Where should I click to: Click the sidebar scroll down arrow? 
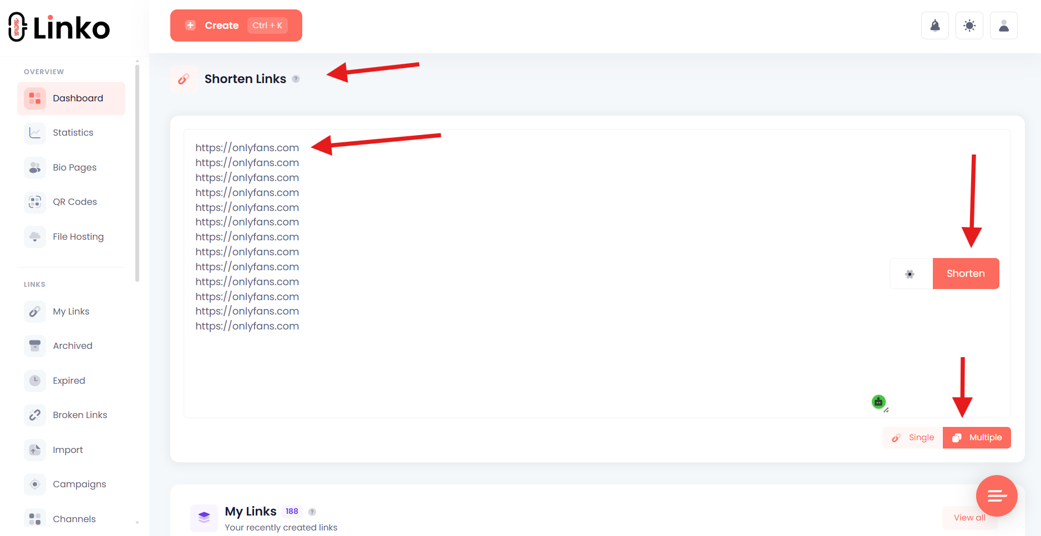[x=137, y=523]
